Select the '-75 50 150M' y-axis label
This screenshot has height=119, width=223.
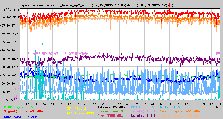point(9,59)
